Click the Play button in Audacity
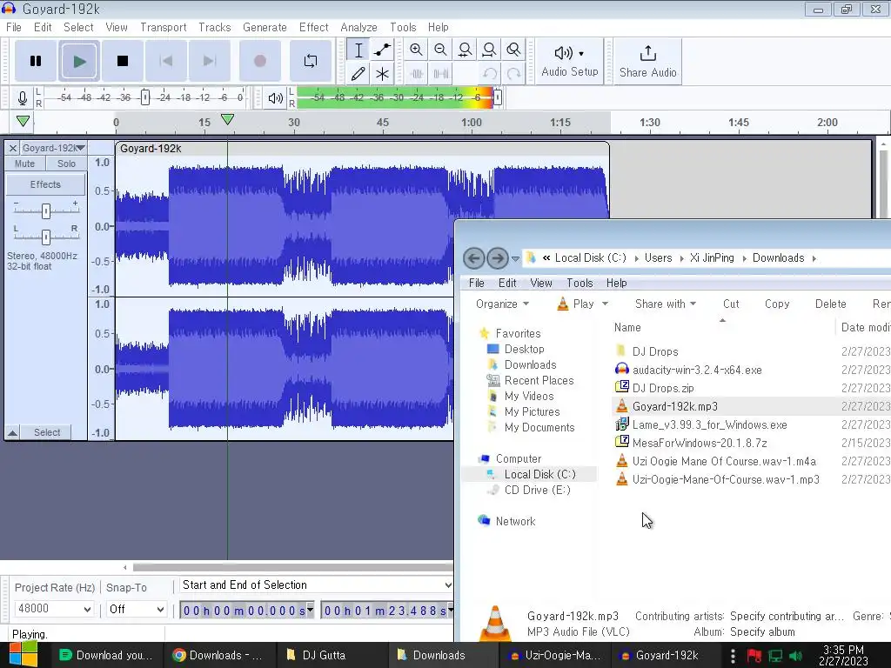Viewport: 891px width, 668px height. (x=79, y=61)
